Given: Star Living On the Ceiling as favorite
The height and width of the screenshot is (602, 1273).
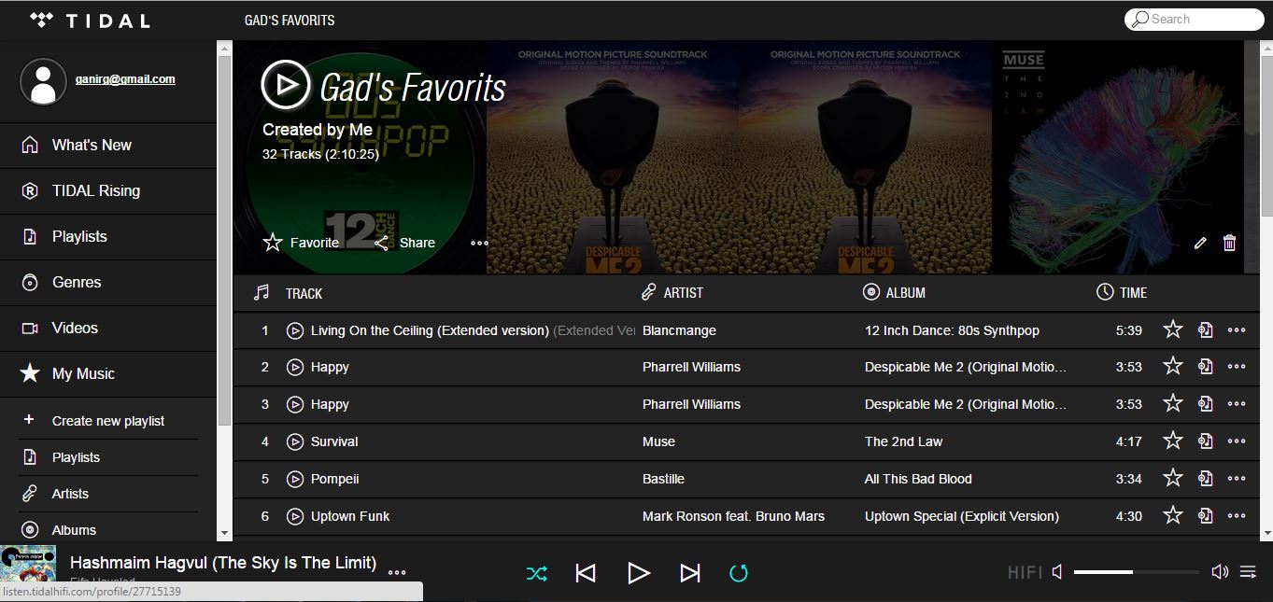Looking at the screenshot, I should coord(1173,329).
